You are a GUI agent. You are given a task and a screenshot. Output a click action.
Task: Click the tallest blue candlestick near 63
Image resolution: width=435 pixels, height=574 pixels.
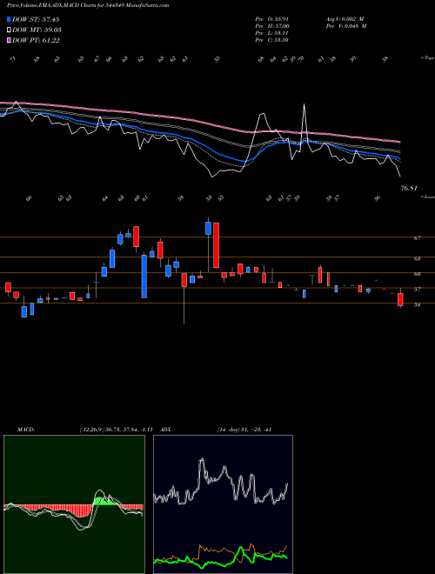(144, 277)
